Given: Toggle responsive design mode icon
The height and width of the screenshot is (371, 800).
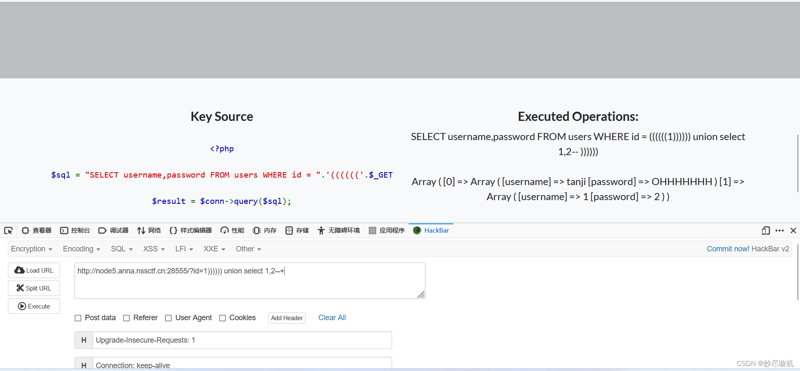Looking at the screenshot, I should click(766, 231).
